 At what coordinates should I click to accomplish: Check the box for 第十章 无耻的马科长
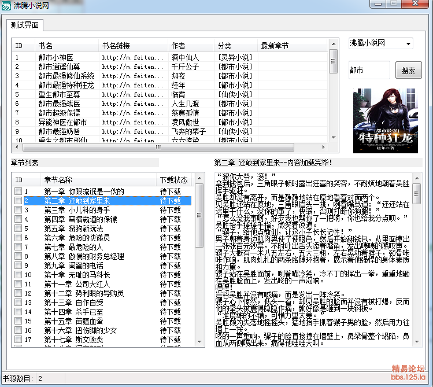tap(18, 275)
